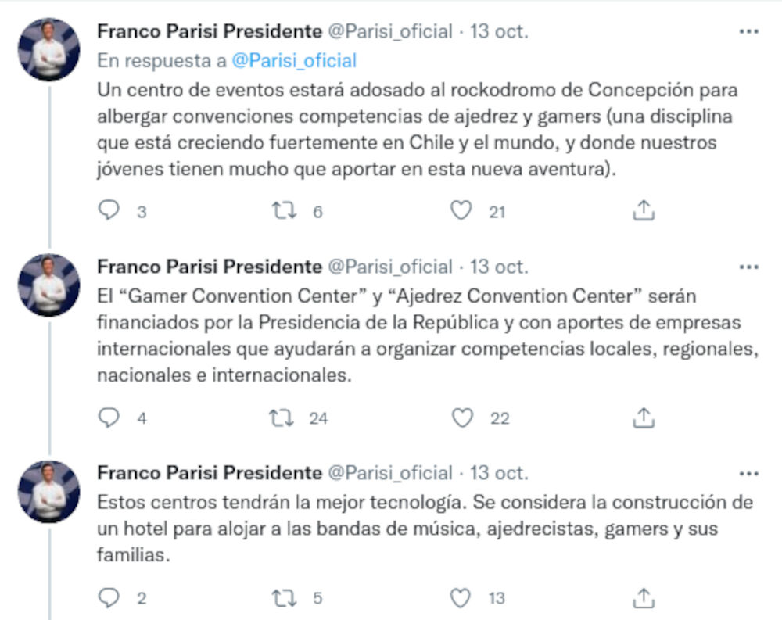Expand the three-dot menu on the third tweet
This screenshot has width=782, height=620.
(x=748, y=474)
